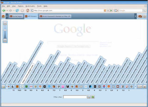Select the Pepsi favicon in site strip
The image size is (148, 107).
(104, 86)
